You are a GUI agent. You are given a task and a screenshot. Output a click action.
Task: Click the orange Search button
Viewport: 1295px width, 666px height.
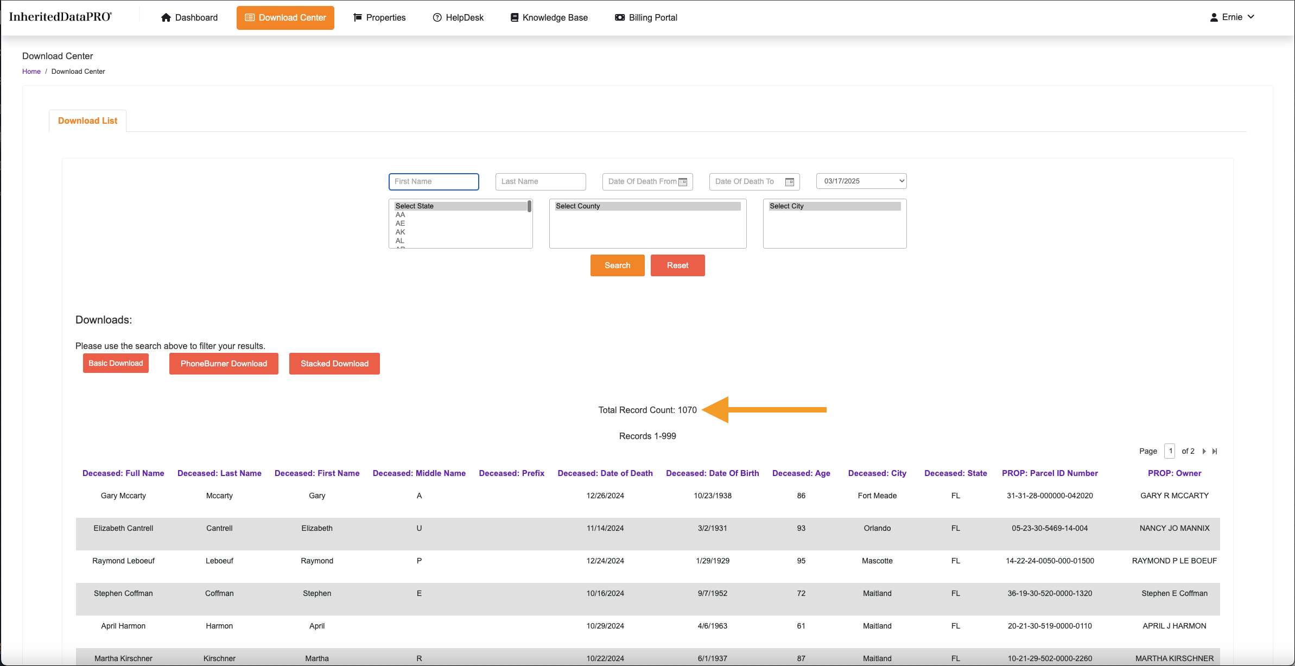tap(617, 265)
